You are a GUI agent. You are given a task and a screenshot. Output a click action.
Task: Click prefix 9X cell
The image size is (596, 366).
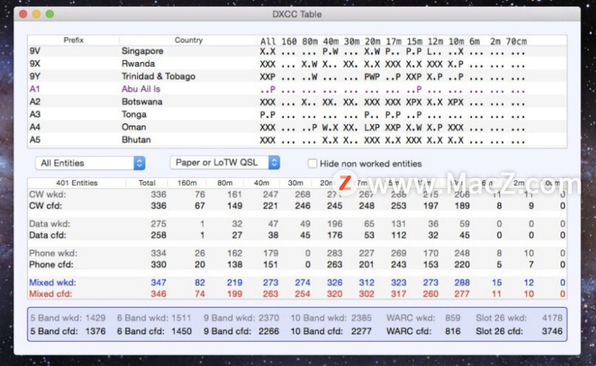click(35, 63)
